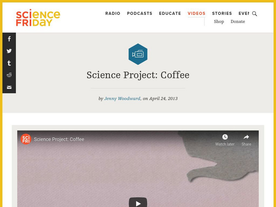Go to the Podcasts section
This screenshot has height=207, width=276.
click(139, 13)
